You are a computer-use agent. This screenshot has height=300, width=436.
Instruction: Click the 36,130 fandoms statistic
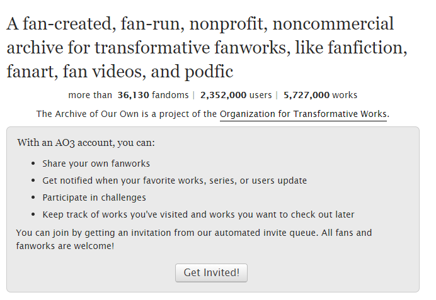[153, 95]
